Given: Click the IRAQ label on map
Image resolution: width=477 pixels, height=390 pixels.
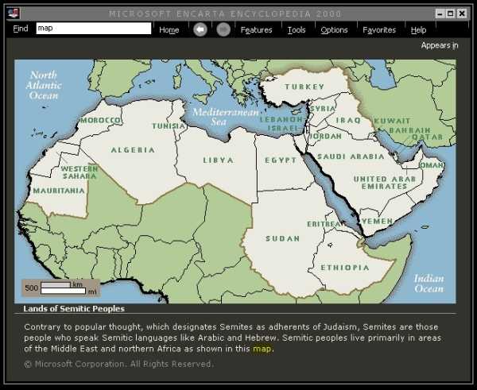Looking at the screenshot, I should click(348, 121).
